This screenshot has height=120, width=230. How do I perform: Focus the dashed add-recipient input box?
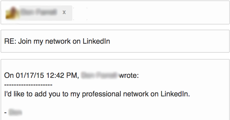click(x=80, y=14)
